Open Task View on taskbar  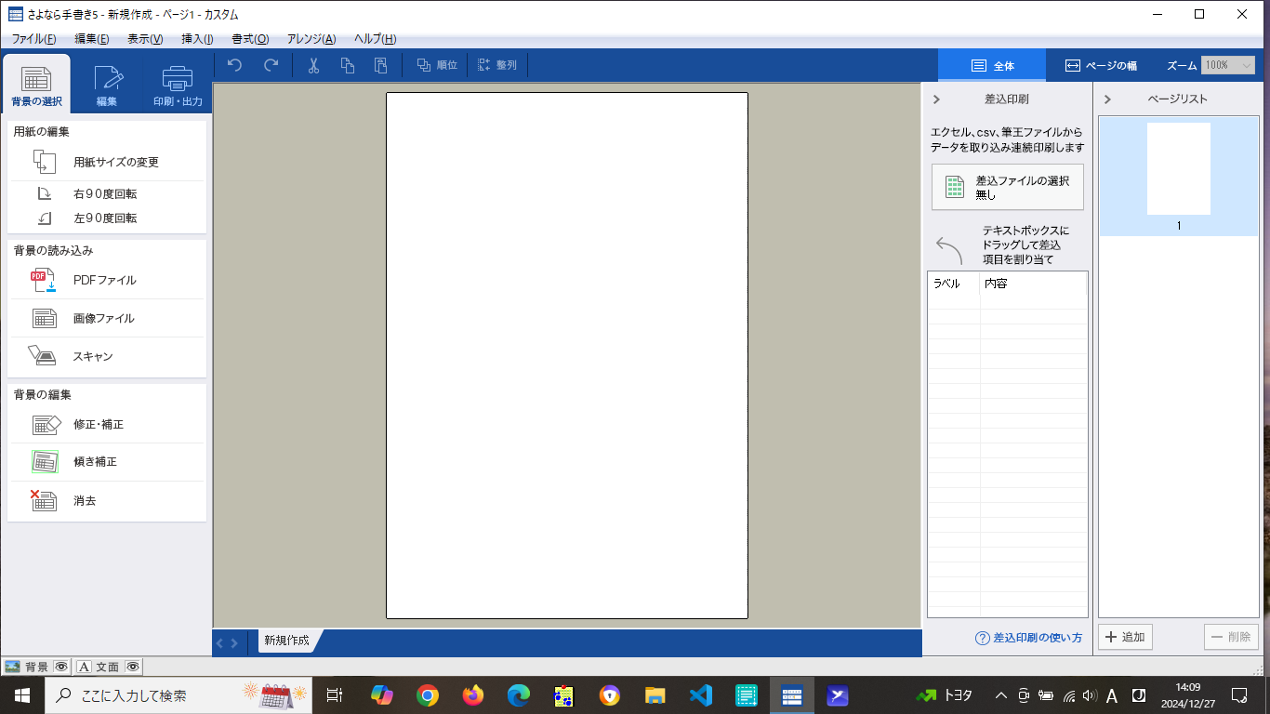pyautogui.click(x=336, y=695)
